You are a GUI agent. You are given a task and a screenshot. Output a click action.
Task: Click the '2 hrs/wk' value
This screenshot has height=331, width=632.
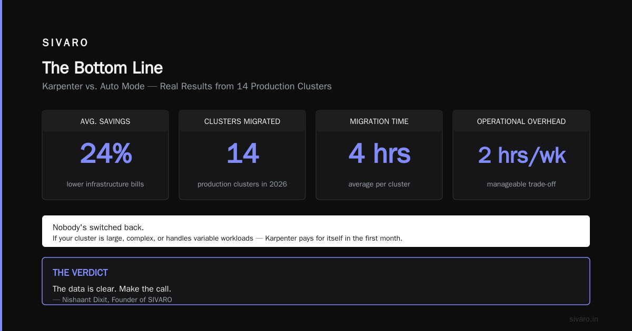click(x=521, y=156)
